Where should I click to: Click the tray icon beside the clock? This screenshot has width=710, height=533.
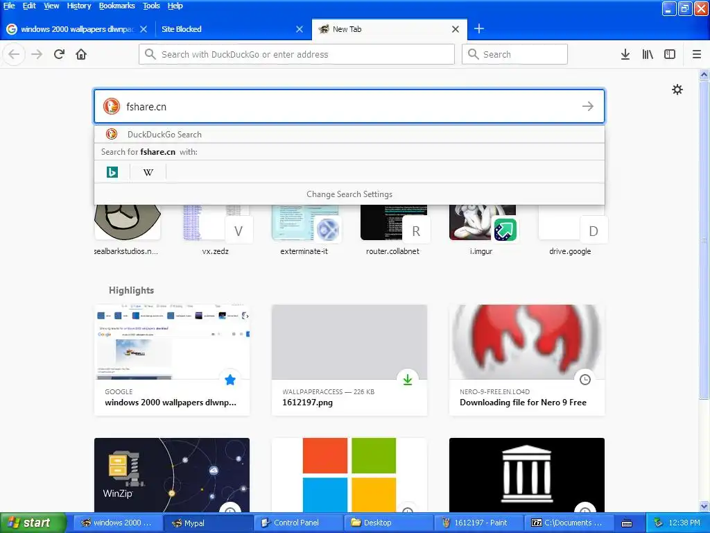[x=658, y=523]
